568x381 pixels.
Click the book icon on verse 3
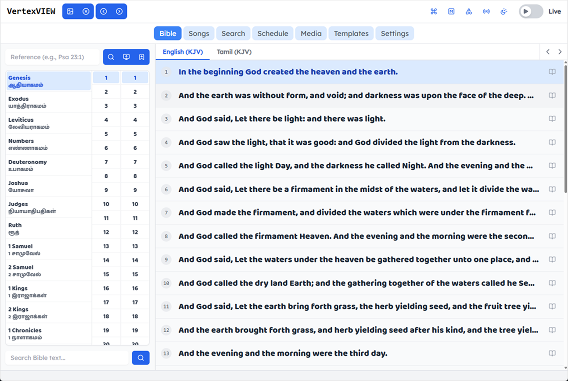point(552,119)
